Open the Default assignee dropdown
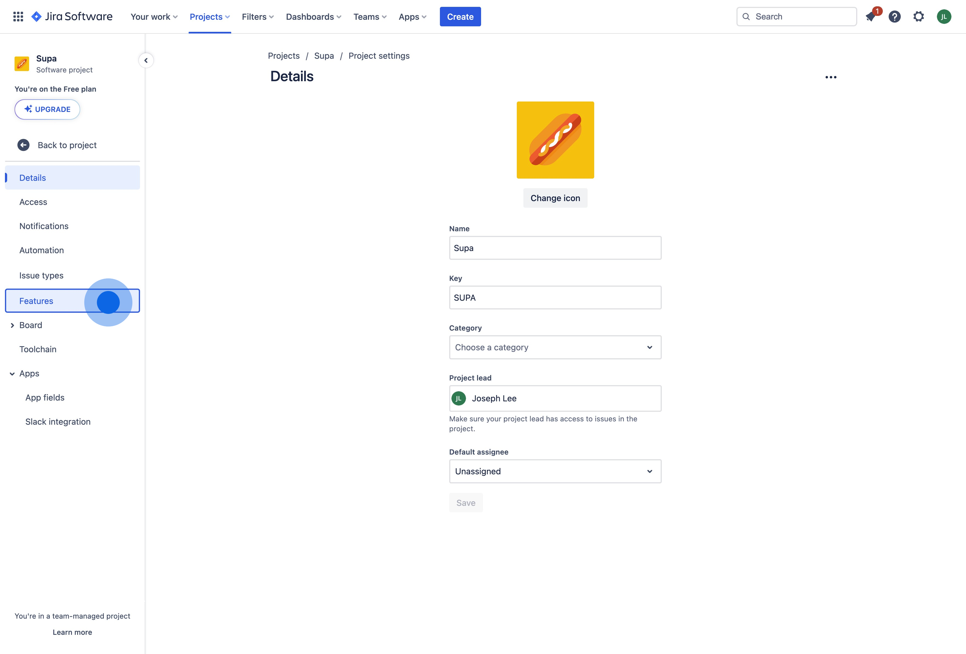The width and height of the screenshot is (966, 654). coord(554,471)
